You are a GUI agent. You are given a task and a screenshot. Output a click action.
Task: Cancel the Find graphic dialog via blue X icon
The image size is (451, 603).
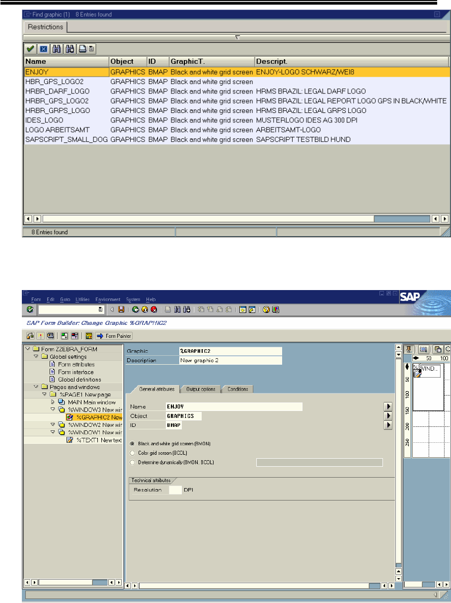[x=43, y=49]
